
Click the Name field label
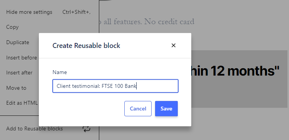(60, 72)
